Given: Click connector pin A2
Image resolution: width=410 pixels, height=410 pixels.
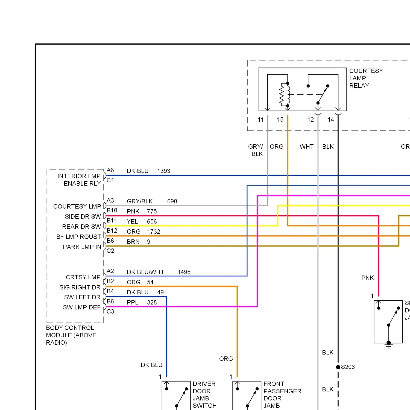Looking at the screenshot, I should [110, 271].
